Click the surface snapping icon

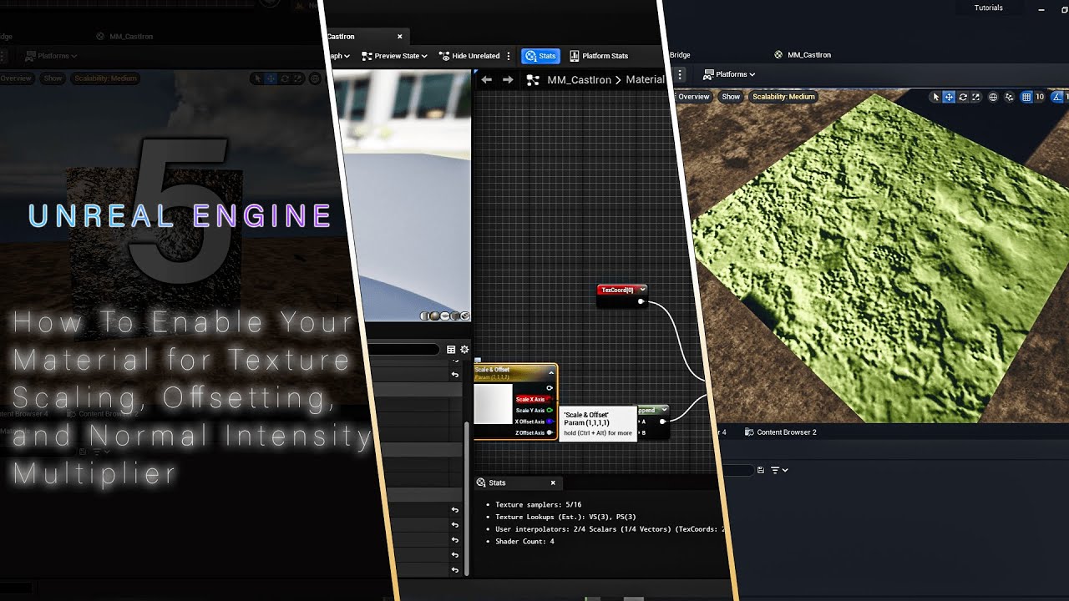pos(1010,97)
